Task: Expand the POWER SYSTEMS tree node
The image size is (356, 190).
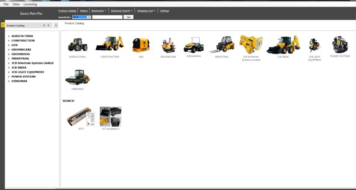Action: [9, 76]
